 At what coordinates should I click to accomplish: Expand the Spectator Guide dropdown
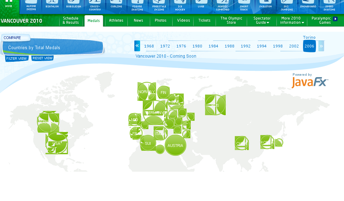(x=262, y=21)
